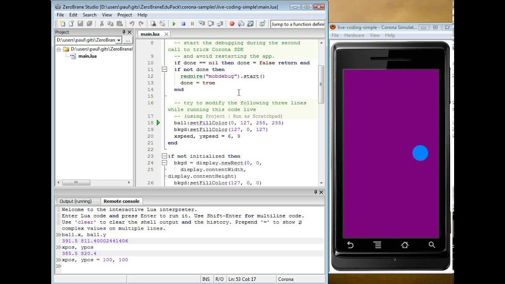Open File menu in Corona Simulator

coord(335,35)
